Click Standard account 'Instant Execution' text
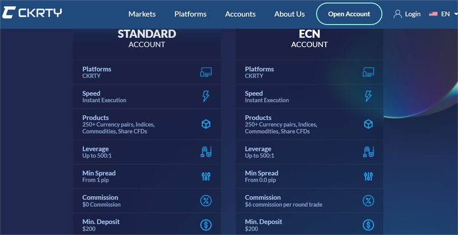This screenshot has height=235, width=458. point(104,100)
